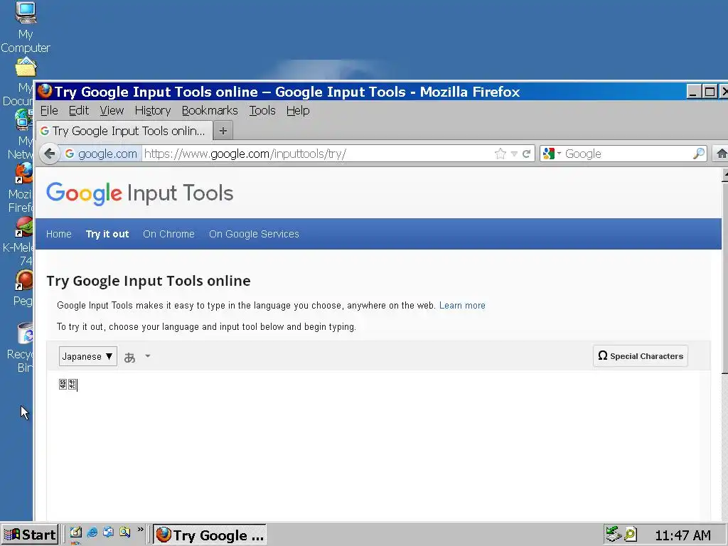Open the Start menu

pos(30,535)
